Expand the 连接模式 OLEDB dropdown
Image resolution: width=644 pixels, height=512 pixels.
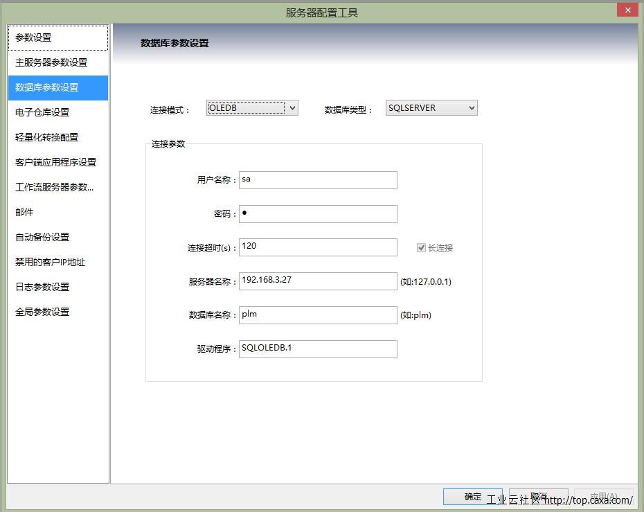coord(252,108)
